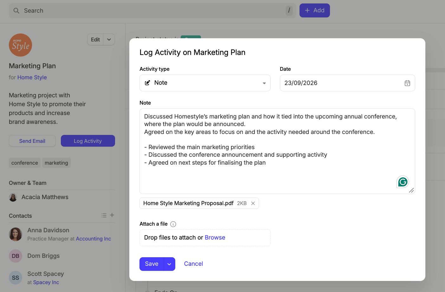Click the Anna Davidson contact name
The width and height of the screenshot is (445, 292).
(48, 230)
